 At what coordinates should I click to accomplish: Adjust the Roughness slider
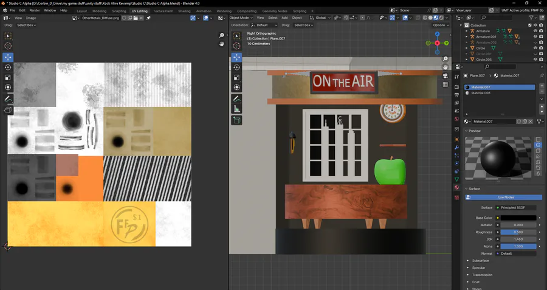point(518,232)
